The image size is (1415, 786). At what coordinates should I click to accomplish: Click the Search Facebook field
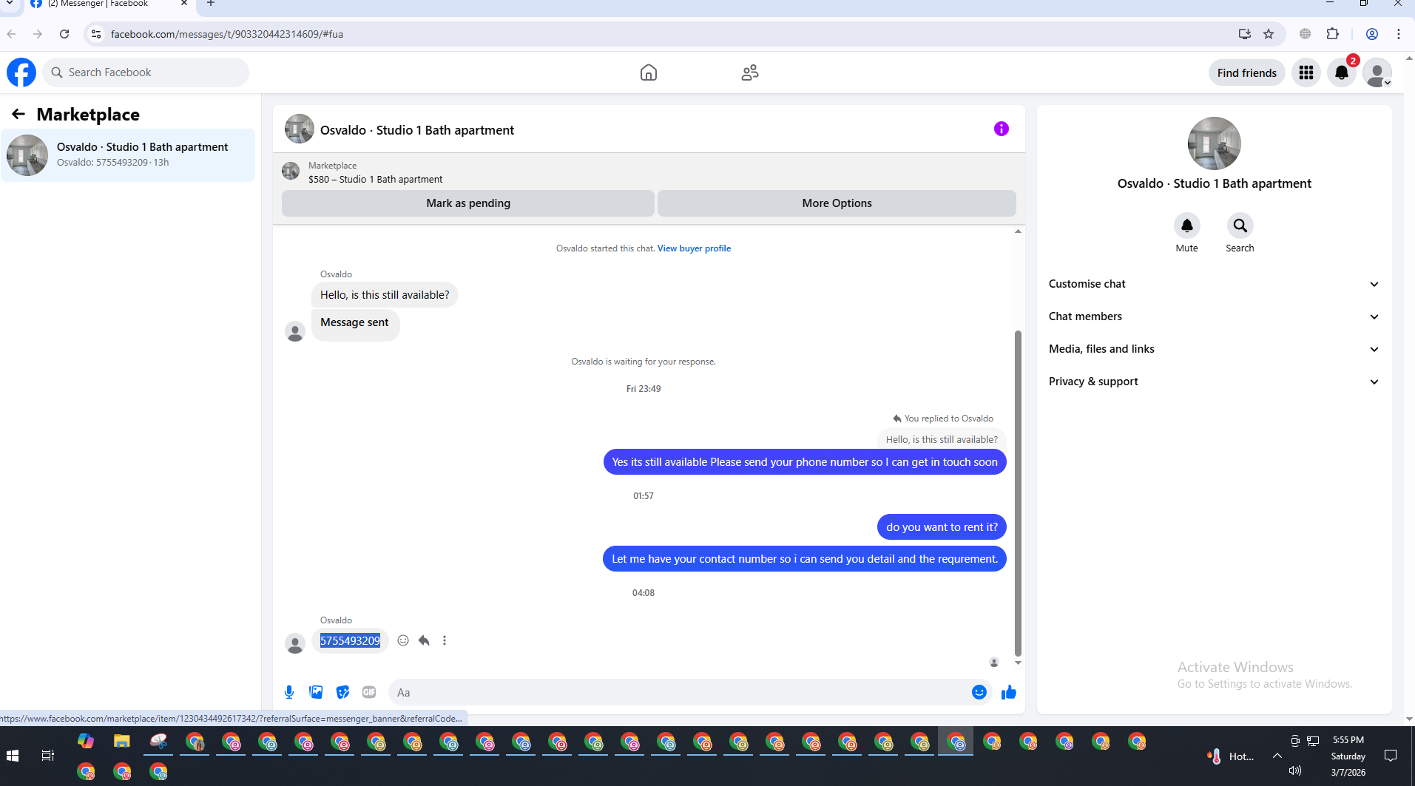(146, 72)
